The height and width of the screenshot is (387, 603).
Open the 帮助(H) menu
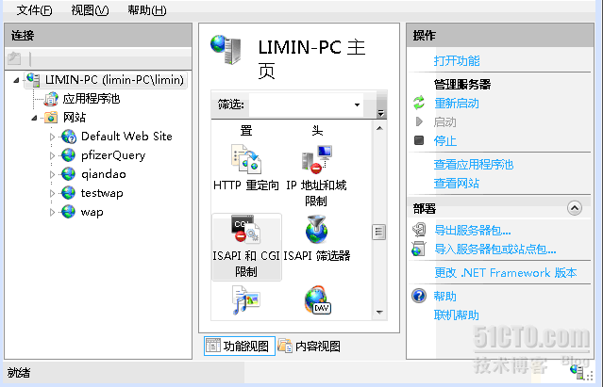tap(147, 10)
